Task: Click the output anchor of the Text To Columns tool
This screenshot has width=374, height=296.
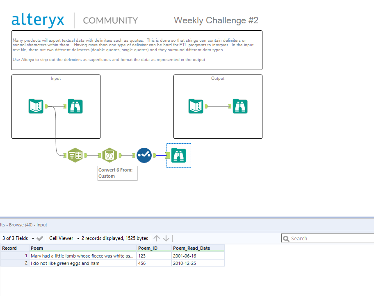Action: (x=86, y=155)
